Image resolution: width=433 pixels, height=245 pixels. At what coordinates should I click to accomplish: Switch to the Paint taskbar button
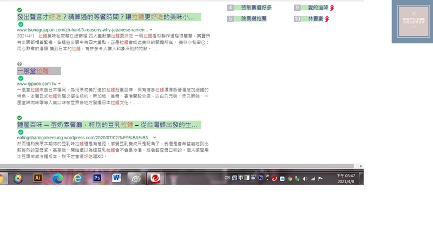click(136, 178)
